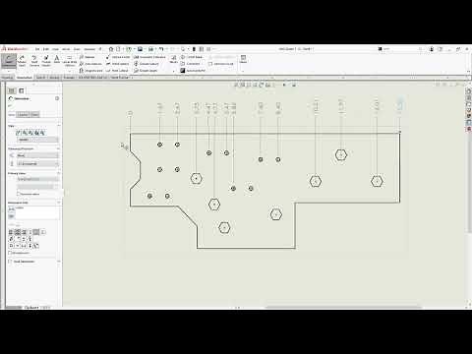Open the Blocks tool

coord(174,59)
